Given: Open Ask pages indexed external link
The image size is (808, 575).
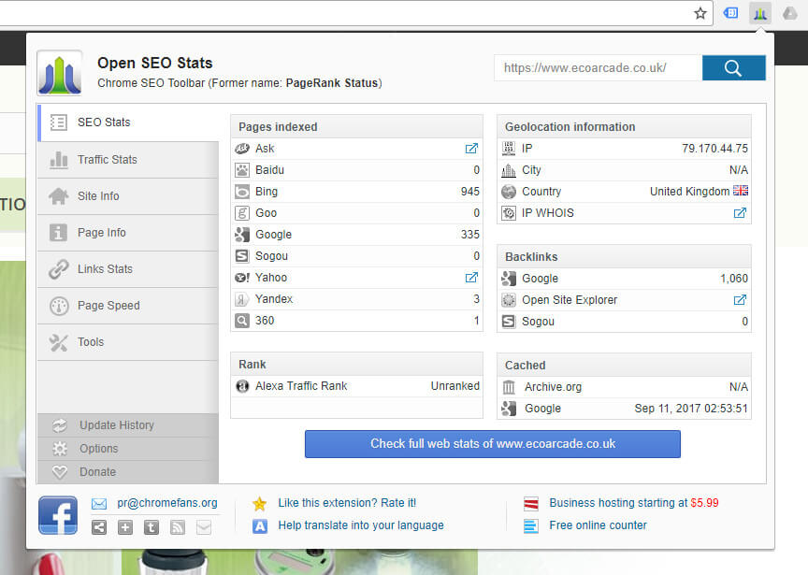Looking at the screenshot, I should pyautogui.click(x=471, y=149).
